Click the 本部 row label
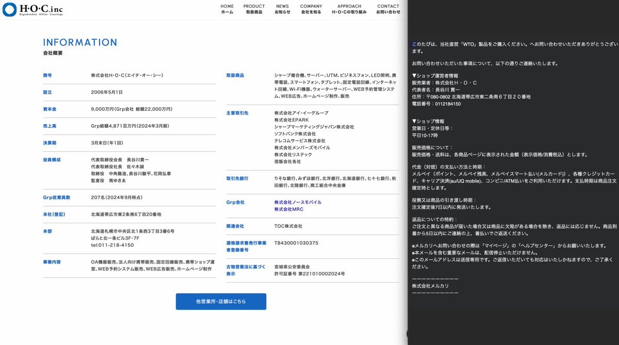This screenshot has width=619, height=345. [47, 232]
